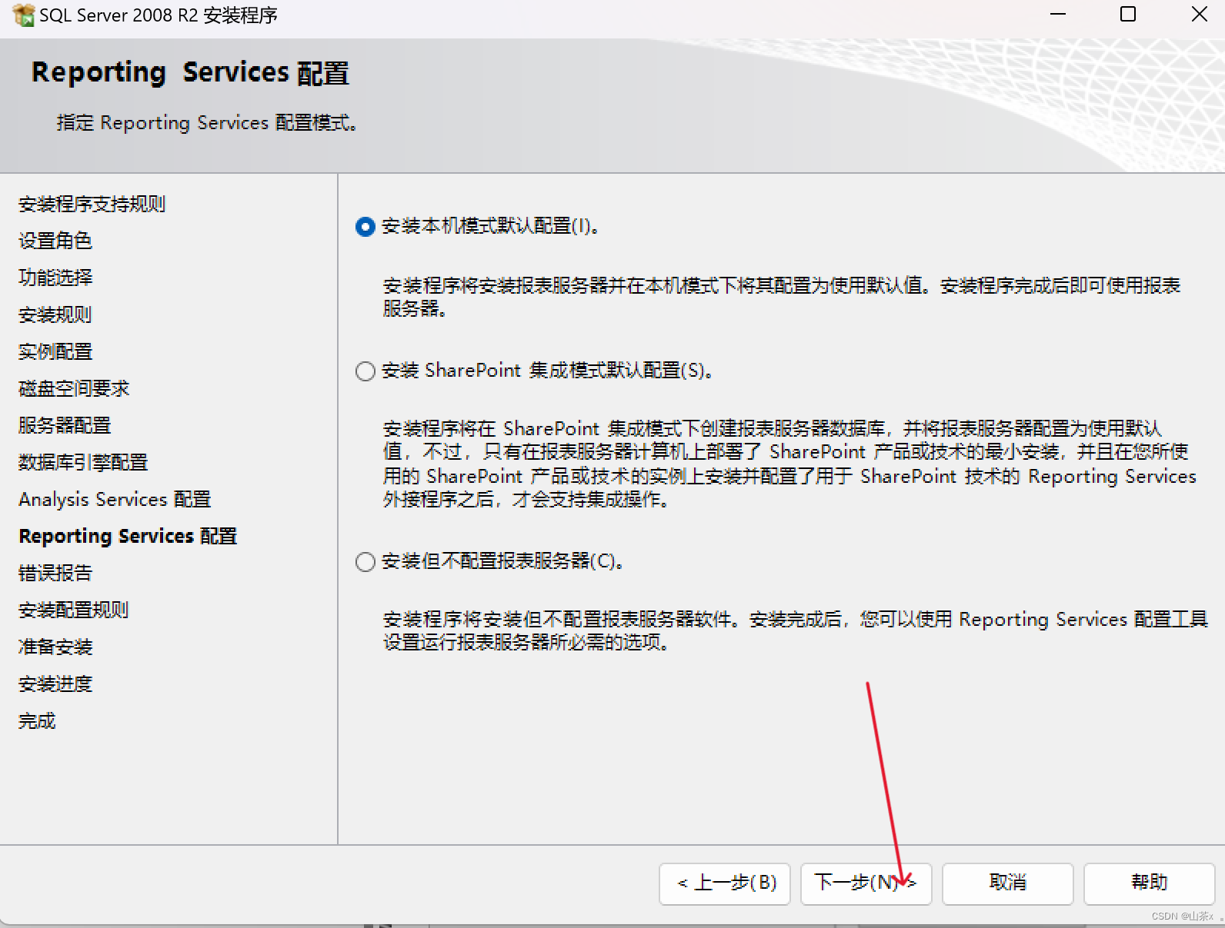Select 磁盘空间要求 step in sidebar
1225x928 pixels.
[x=74, y=388]
